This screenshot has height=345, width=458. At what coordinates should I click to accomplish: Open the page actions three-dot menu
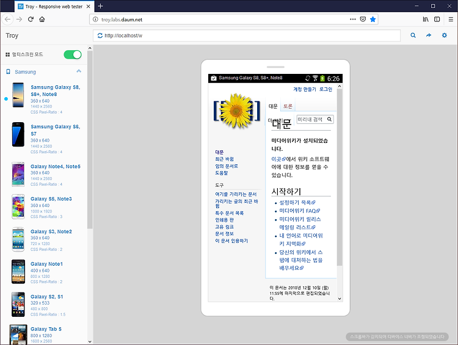353,20
